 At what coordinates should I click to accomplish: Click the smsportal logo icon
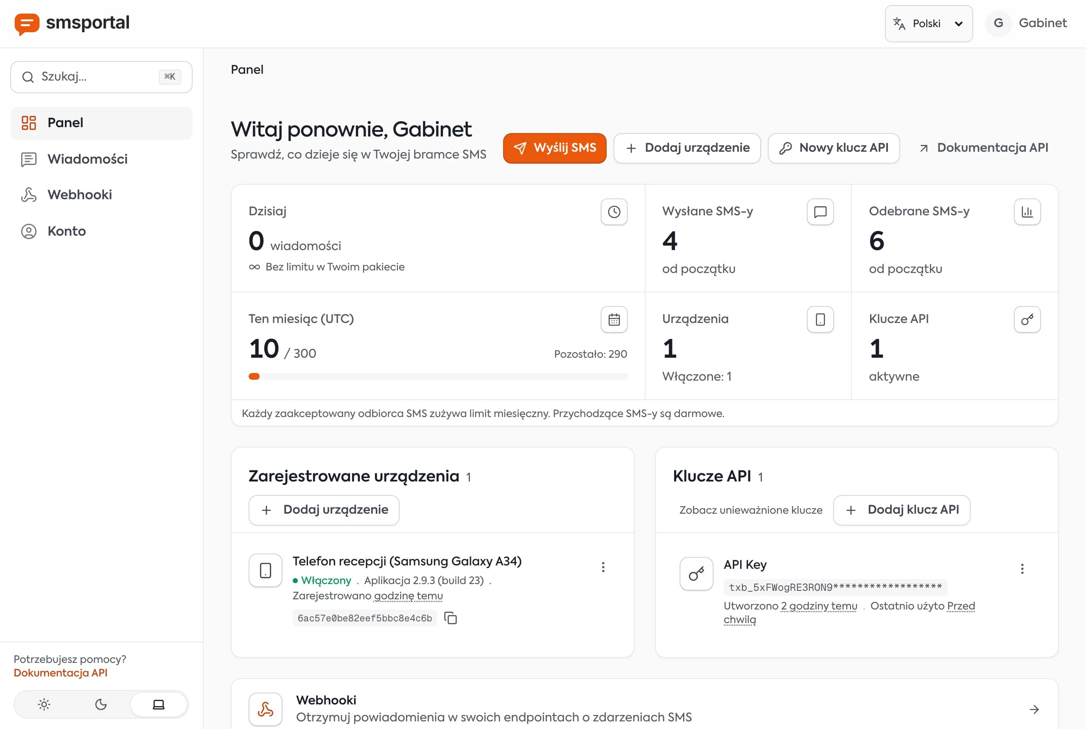pos(27,23)
